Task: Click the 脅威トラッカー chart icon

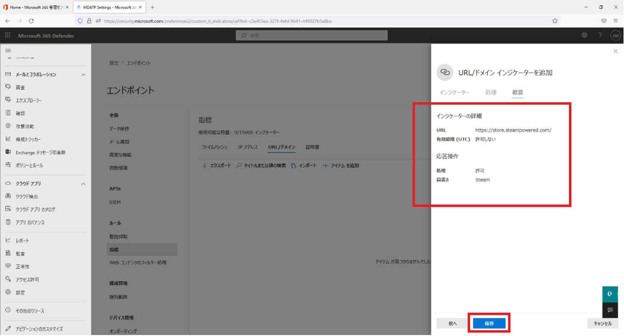Action: point(8,139)
